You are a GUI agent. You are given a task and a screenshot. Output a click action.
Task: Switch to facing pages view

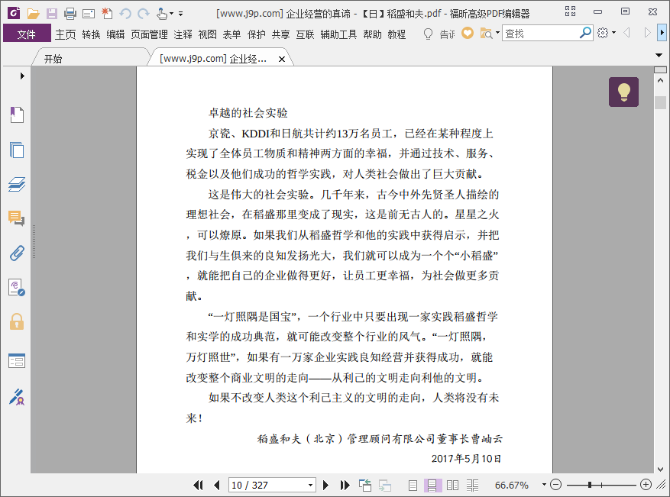[452, 485]
